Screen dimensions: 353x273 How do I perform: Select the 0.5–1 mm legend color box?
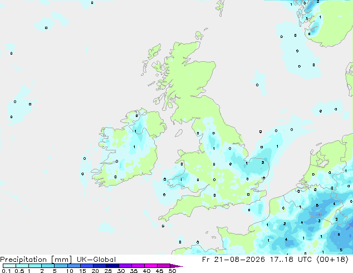pos(22,266)
